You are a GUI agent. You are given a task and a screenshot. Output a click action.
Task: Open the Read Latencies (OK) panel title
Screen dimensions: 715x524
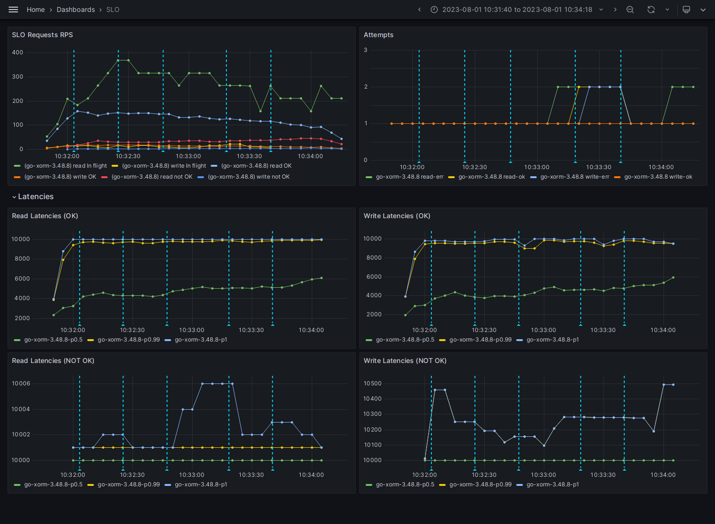coord(45,216)
